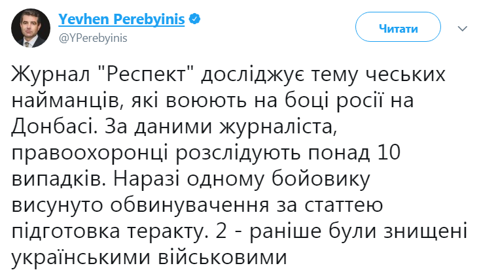Click the word "військовими" ending the tweet

[222, 257]
